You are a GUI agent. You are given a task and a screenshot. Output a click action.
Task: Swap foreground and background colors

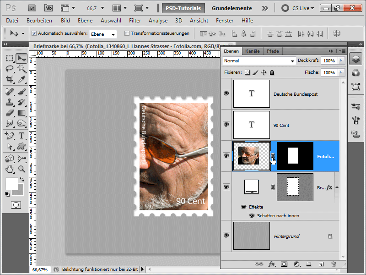click(22, 179)
